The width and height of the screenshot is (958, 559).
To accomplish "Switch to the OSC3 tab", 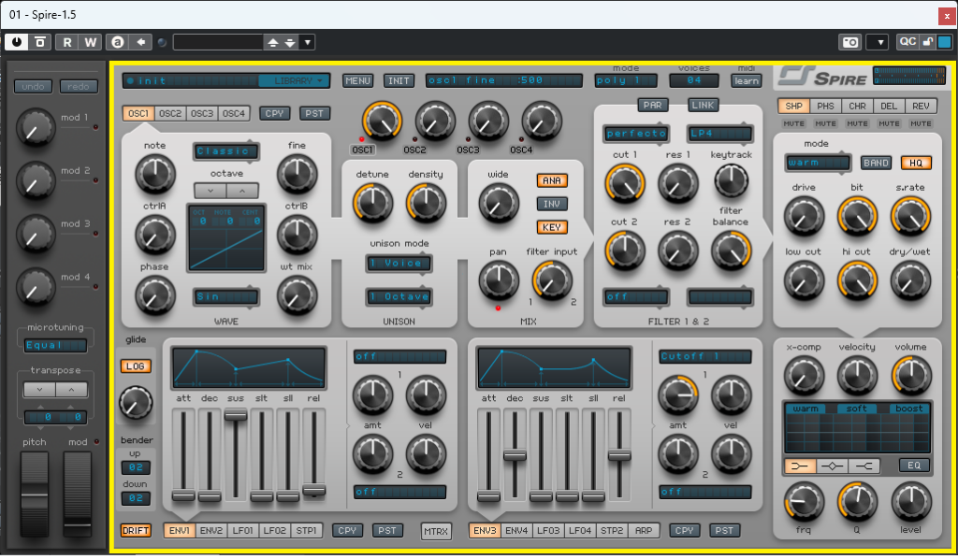I will click(202, 113).
